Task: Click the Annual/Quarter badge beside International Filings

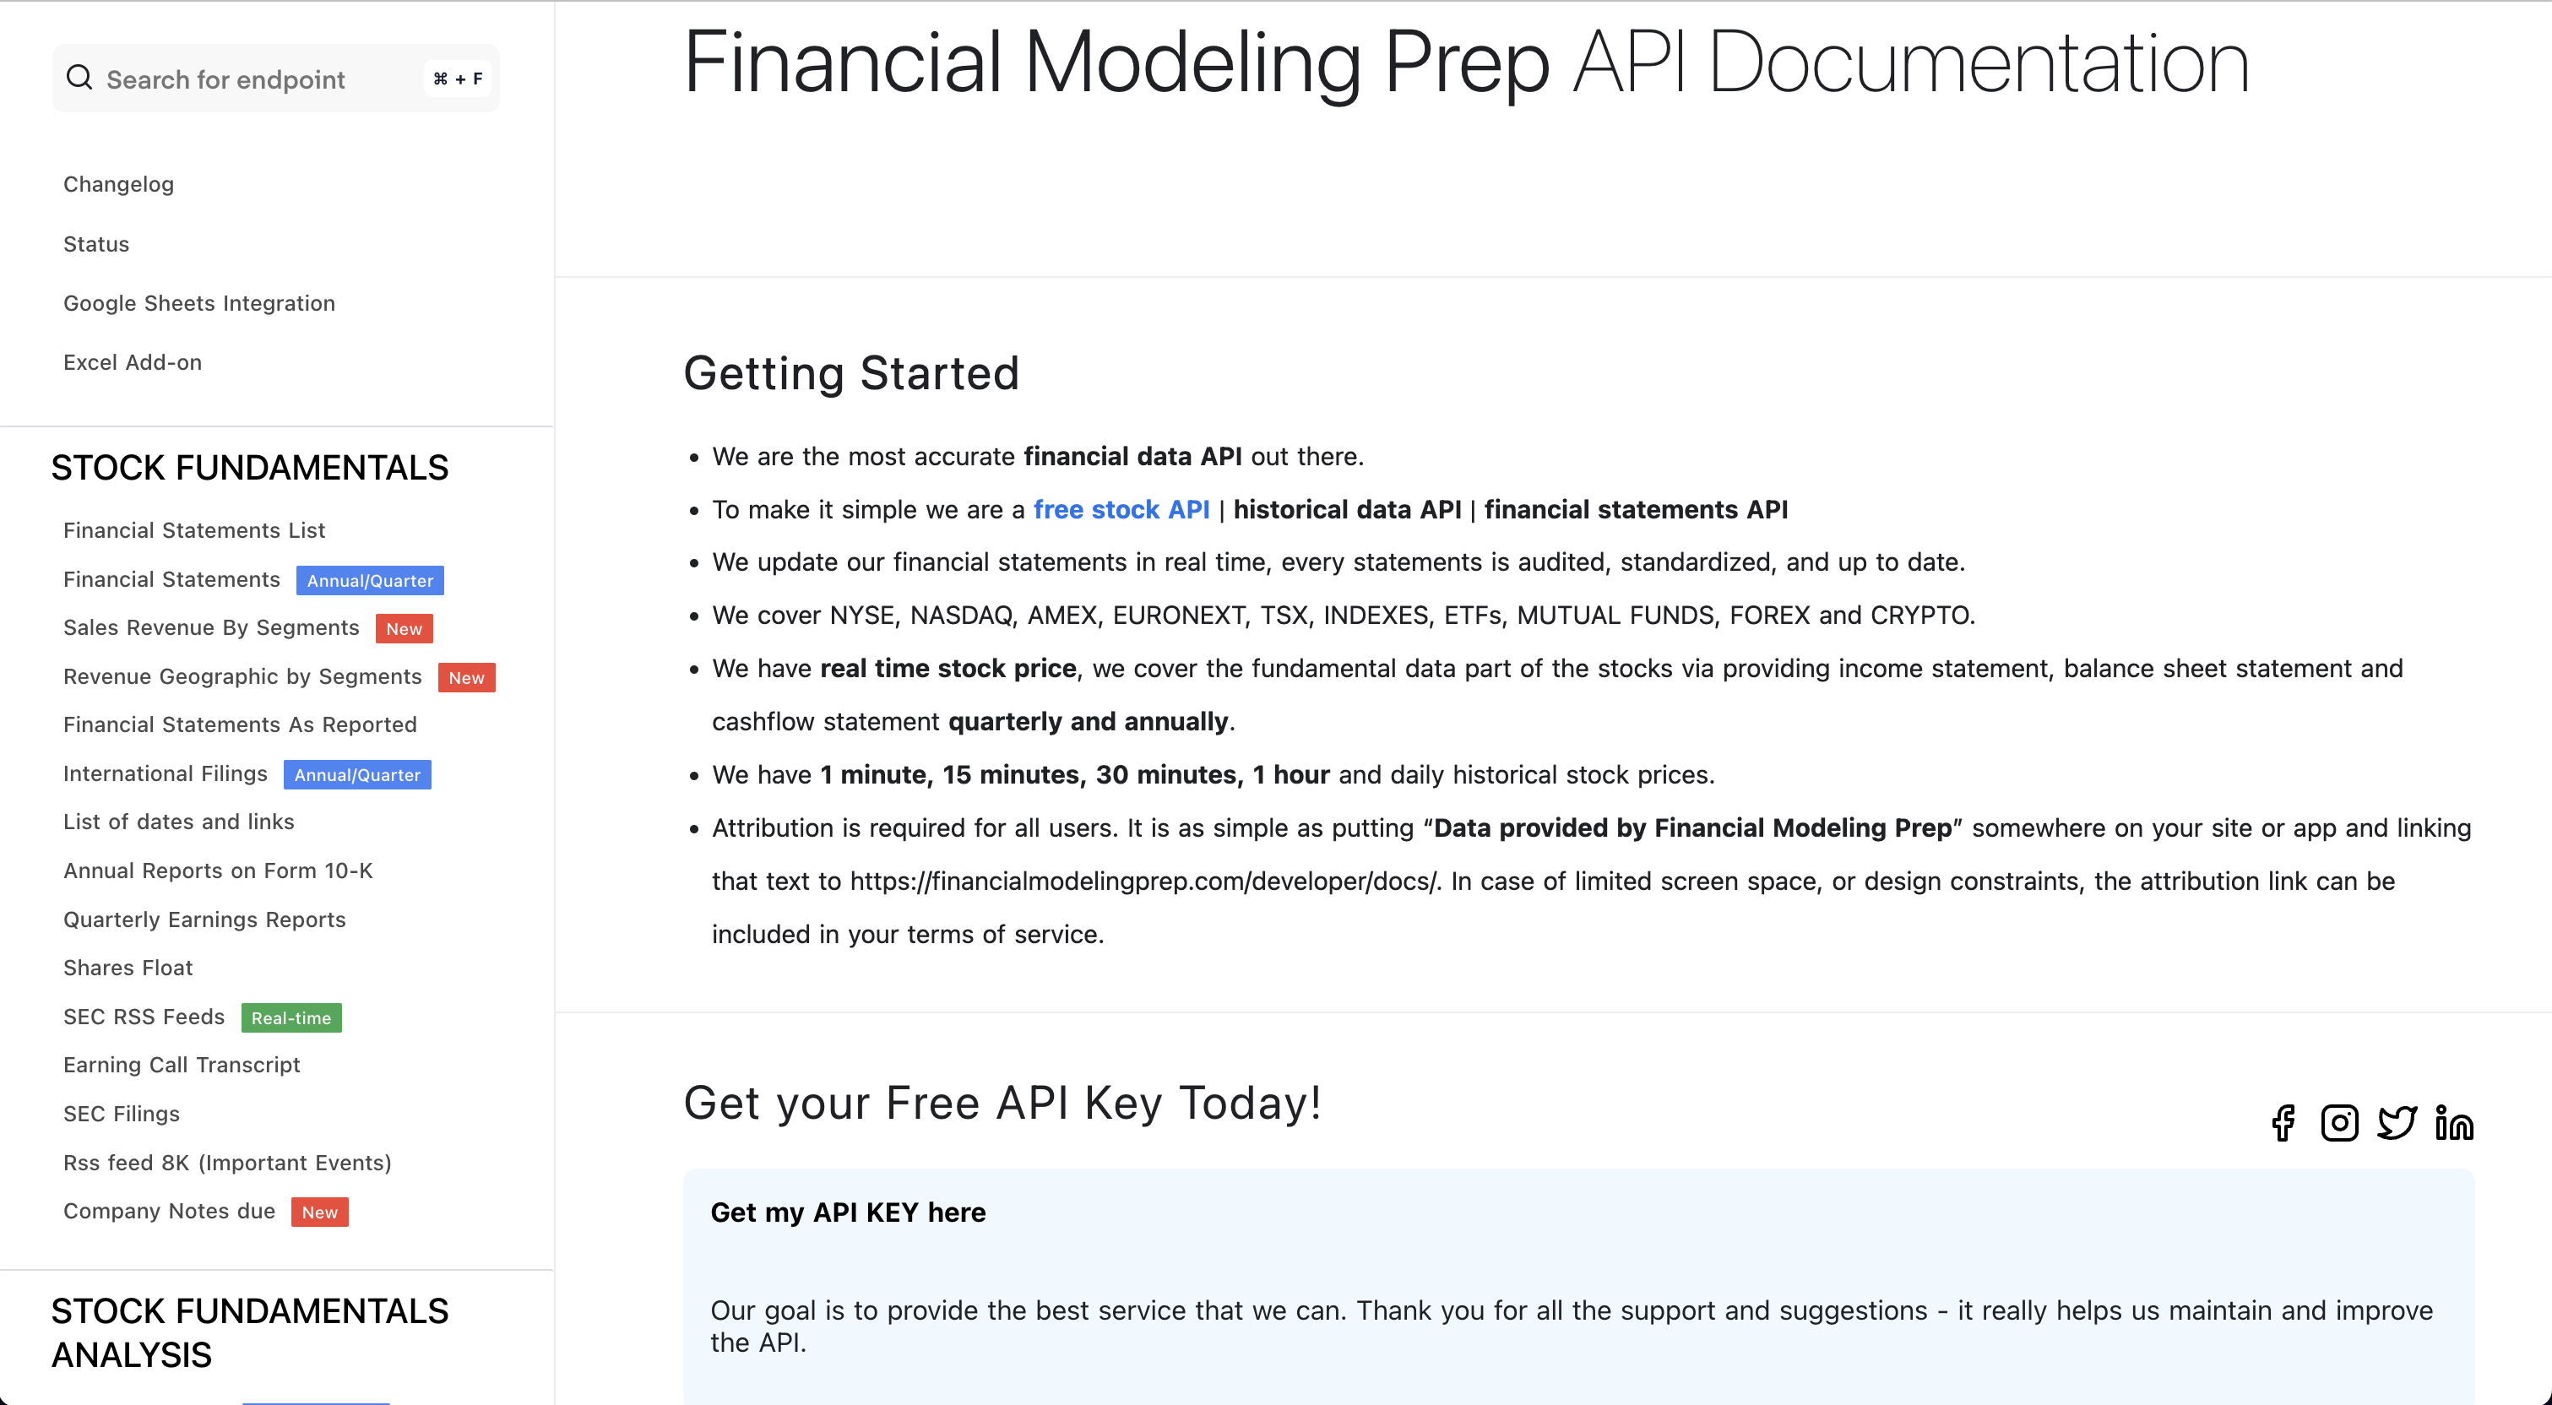Action: [358, 775]
